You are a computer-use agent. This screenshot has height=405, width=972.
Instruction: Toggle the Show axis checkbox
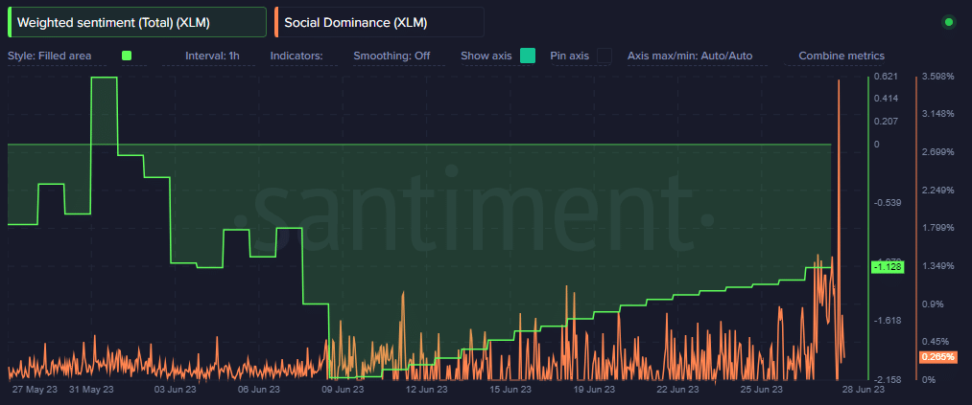point(528,56)
